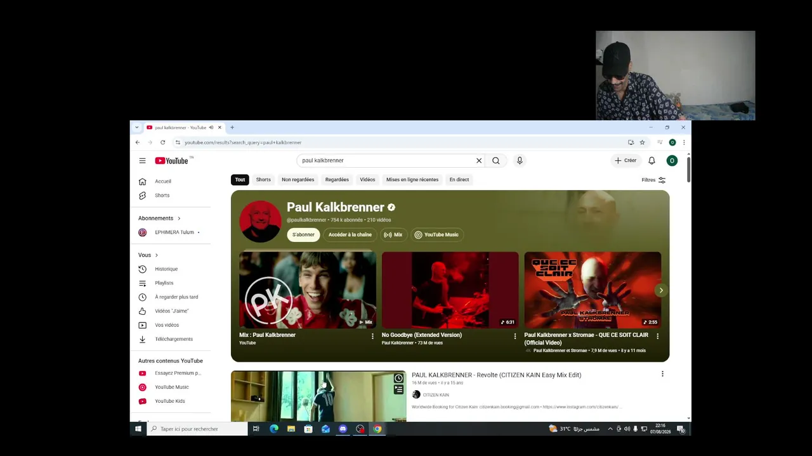Open a new Chrome tab

(232, 127)
